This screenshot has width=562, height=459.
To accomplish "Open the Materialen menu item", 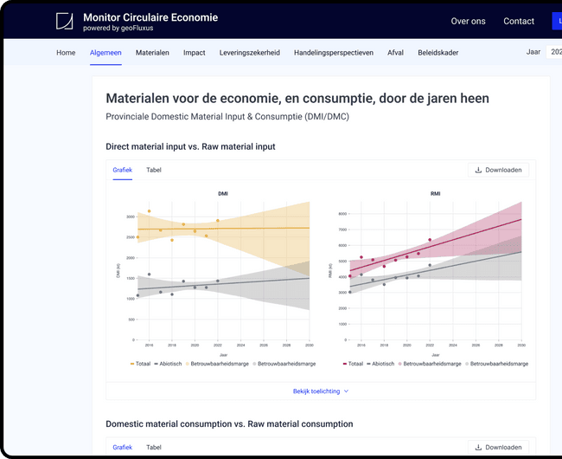I will pyautogui.click(x=152, y=53).
